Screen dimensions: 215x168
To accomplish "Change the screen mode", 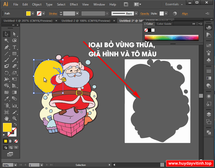I will (x=10, y=154).
